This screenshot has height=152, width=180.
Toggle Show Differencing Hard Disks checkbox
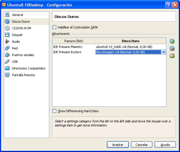[54, 111]
